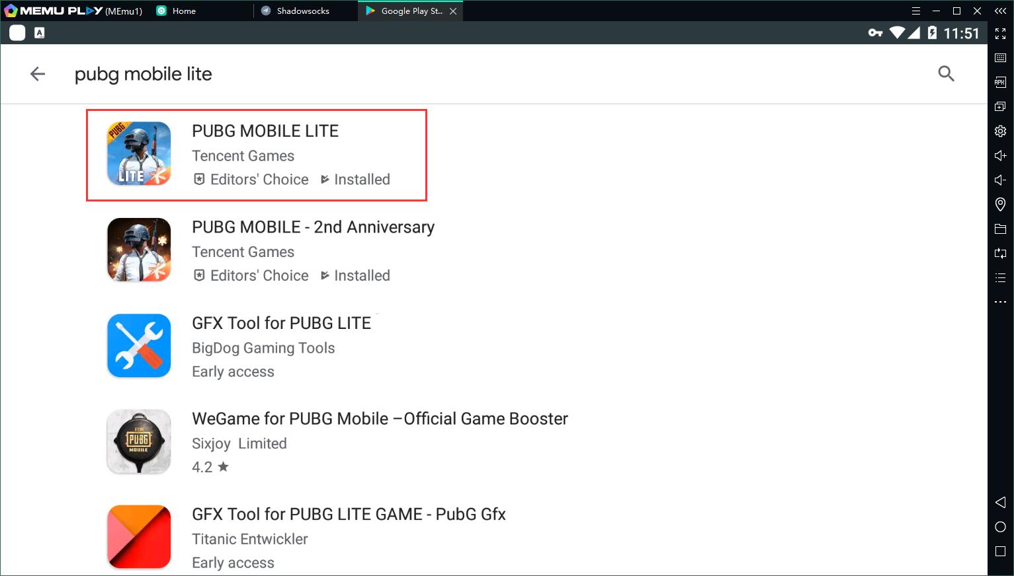Image resolution: width=1014 pixels, height=576 pixels.
Task: Open the MEmu settings gear icon
Action: [1000, 131]
